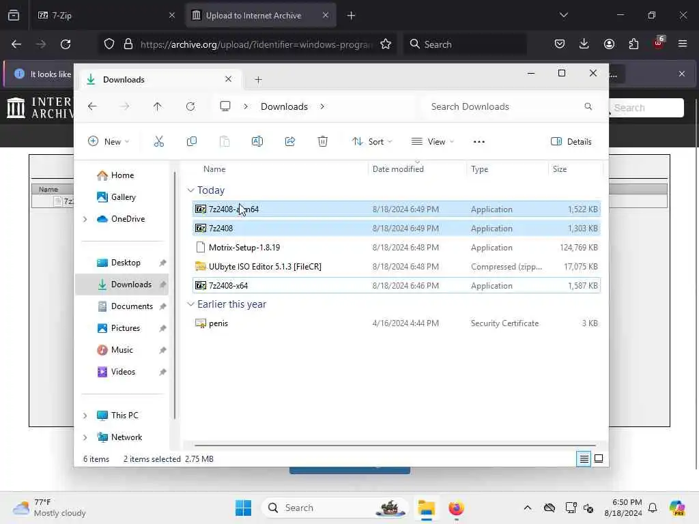Expand the OneDrive tree node
The image size is (699, 524).
[85, 219]
